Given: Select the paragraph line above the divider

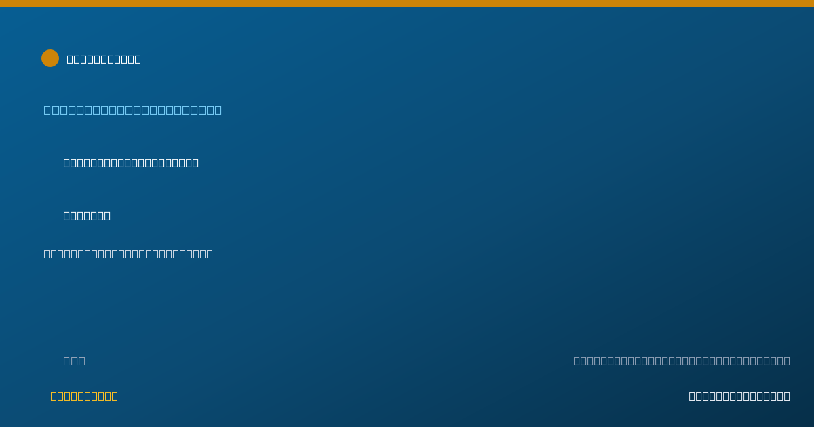Looking at the screenshot, I should [128, 253].
